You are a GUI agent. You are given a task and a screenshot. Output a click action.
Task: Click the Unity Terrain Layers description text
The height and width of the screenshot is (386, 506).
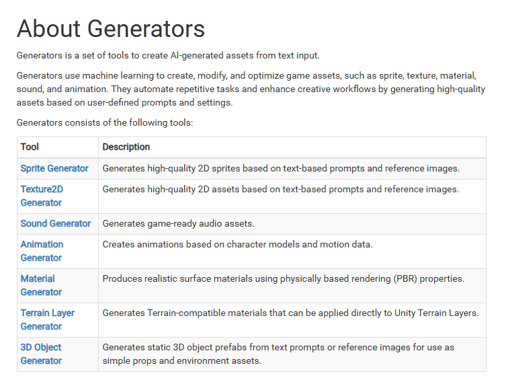pos(290,313)
